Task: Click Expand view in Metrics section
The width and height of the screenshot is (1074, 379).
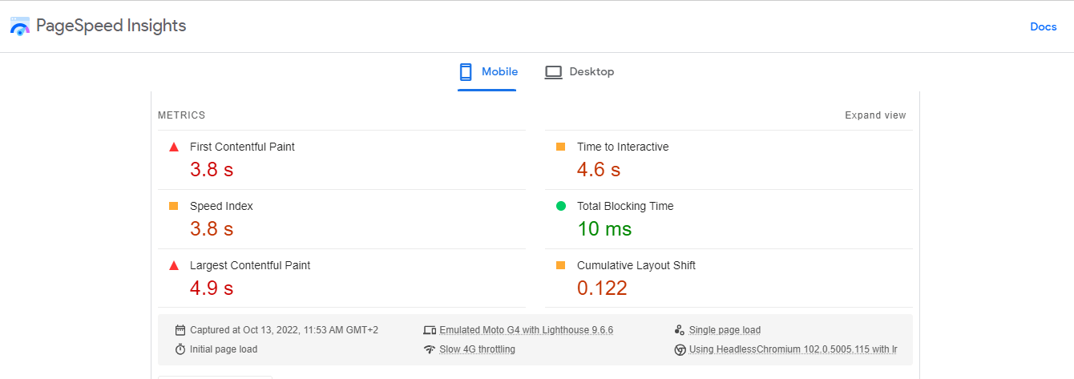Action: point(875,115)
